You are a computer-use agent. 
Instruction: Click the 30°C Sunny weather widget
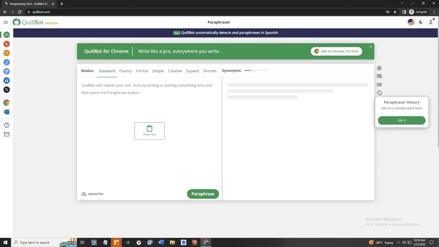381,243
